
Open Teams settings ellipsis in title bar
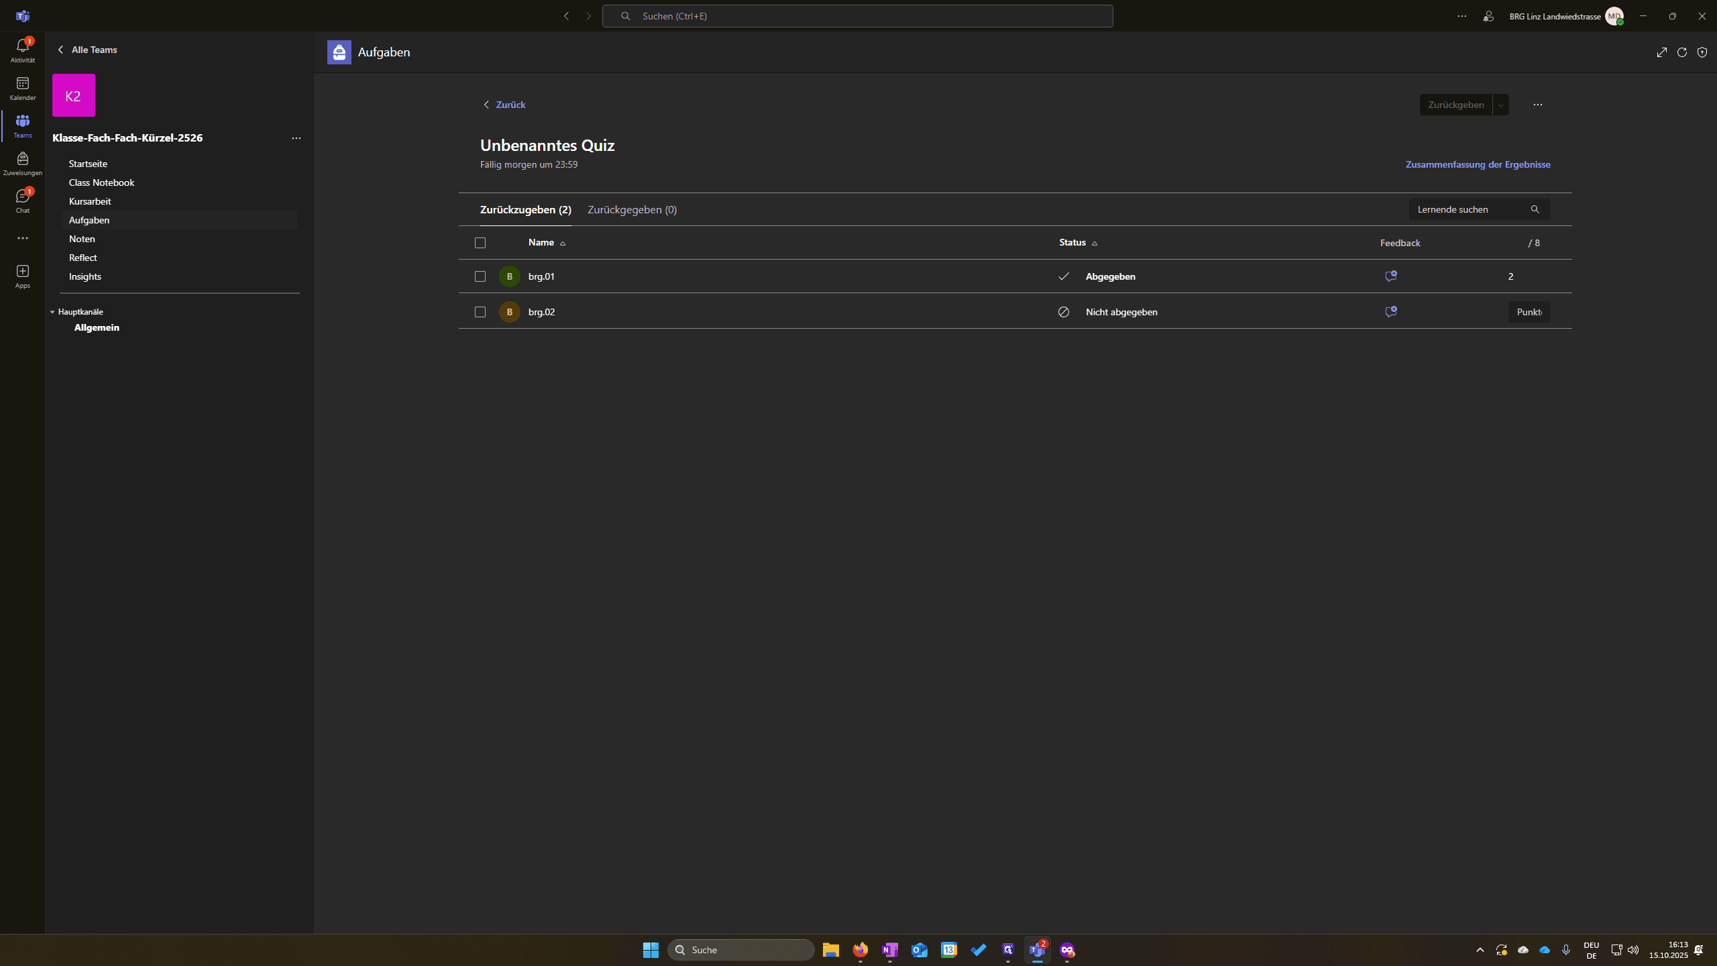point(1462,16)
